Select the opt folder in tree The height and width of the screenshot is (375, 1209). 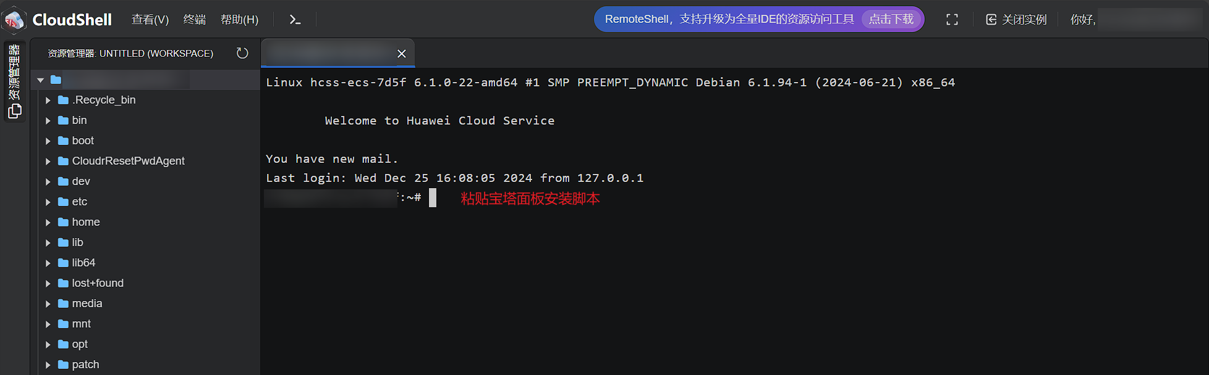[x=80, y=344]
